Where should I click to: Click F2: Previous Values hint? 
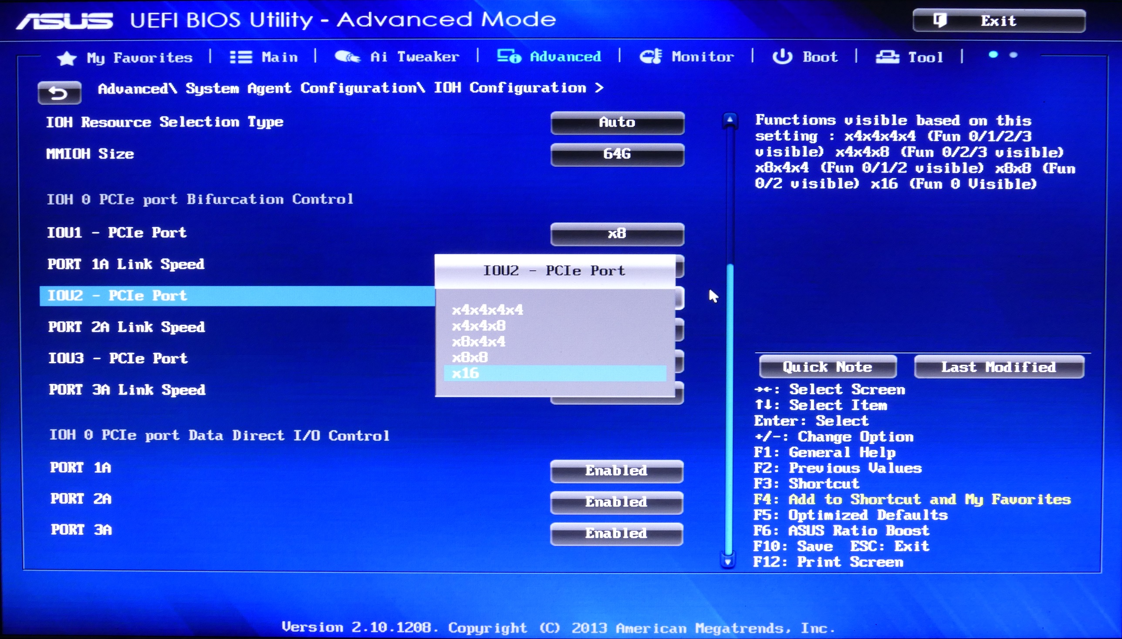tap(838, 468)
